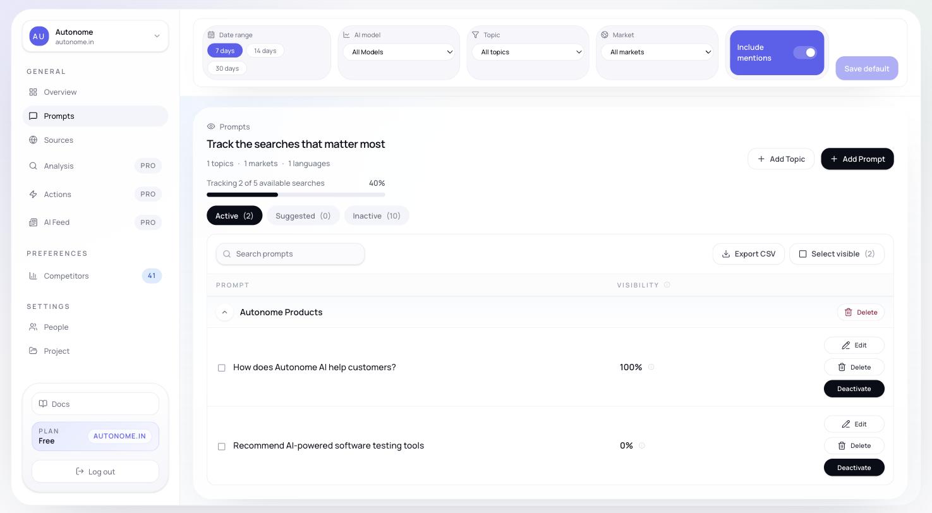Click the tracking searches progress bar
This screenshot has height=513, width=932.
296,195
